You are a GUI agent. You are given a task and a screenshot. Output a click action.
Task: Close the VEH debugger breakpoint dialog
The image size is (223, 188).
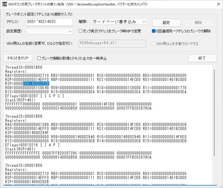pyautogui.click(x=219, y=4)
